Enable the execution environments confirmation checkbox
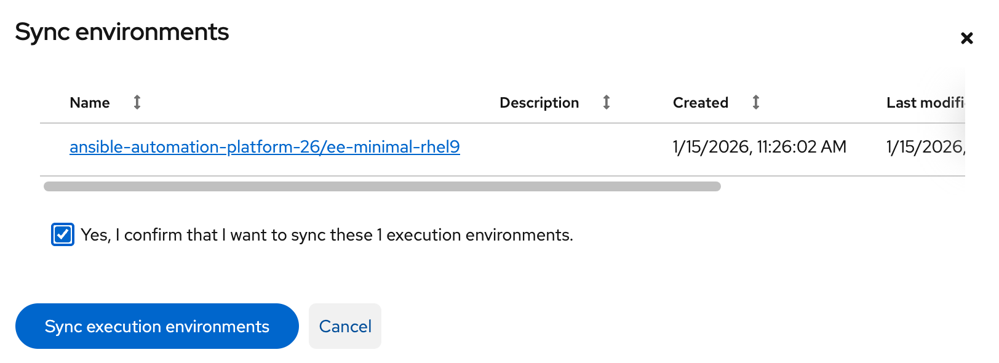 click(62, 234)
